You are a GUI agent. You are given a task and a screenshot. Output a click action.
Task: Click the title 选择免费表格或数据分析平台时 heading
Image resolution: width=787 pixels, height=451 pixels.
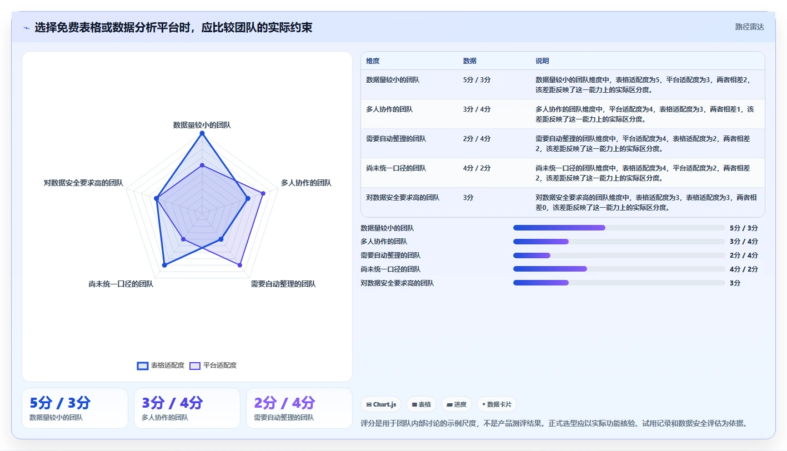pos(173,27)
